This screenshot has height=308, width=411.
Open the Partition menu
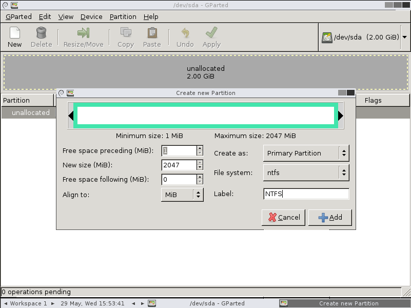point(123,17)
